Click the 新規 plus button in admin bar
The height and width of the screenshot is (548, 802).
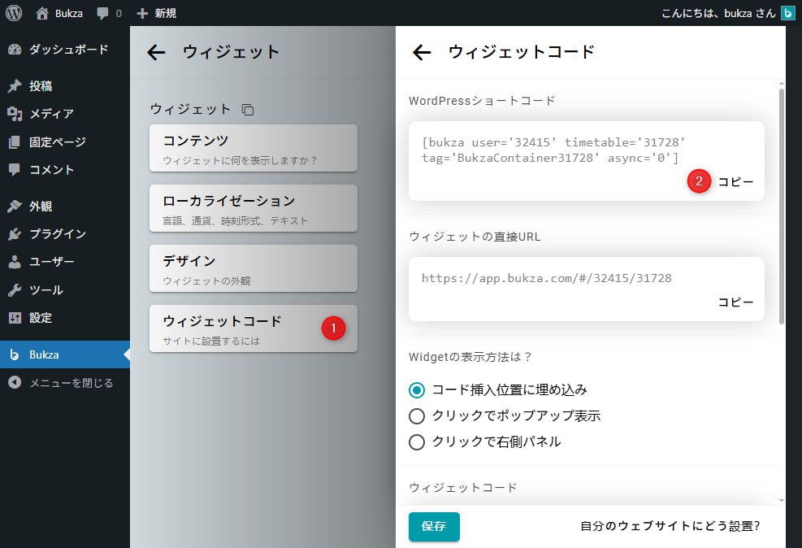157,13
